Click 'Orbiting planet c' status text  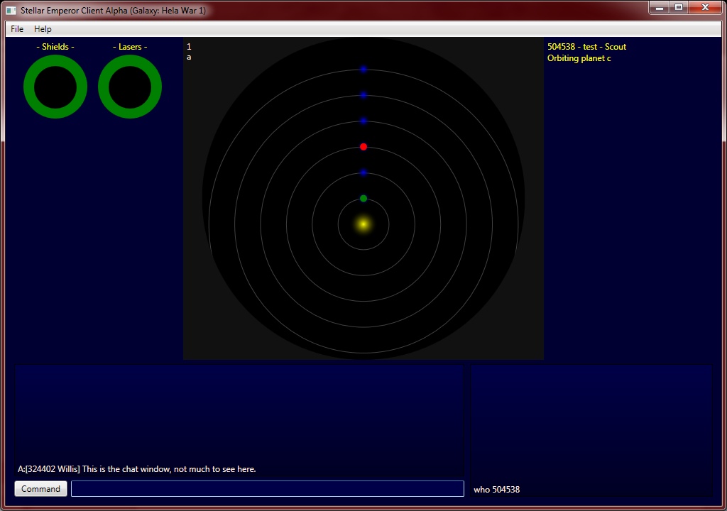pyautogui.click(x=579, y=58)
